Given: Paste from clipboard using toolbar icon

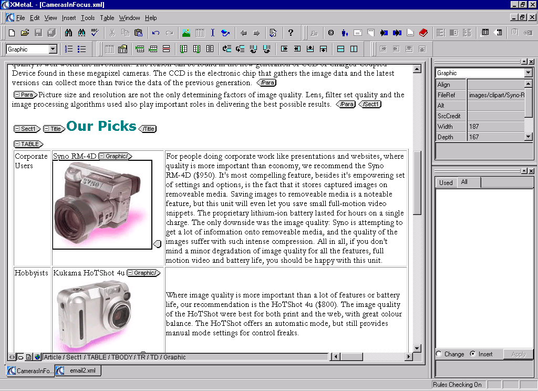Looking at the screenshot, I should pyautogui.click(x=138, y=33).
